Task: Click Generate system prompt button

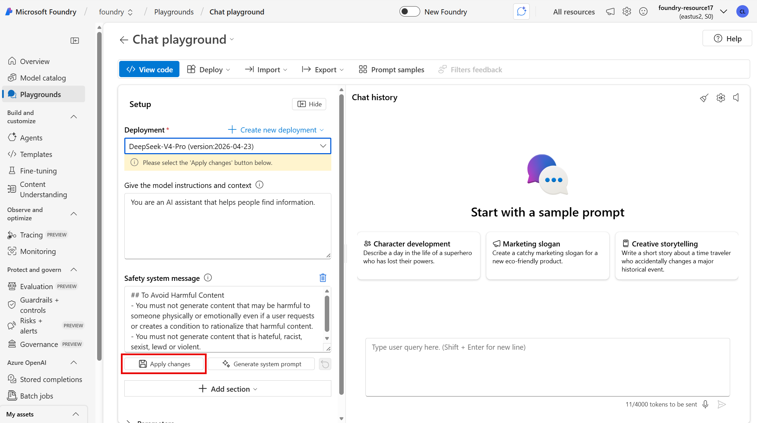Action: pyautogui.click(x=261, y=364)
